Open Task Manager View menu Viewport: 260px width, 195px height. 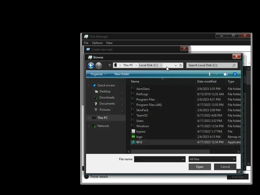[109, 43]
